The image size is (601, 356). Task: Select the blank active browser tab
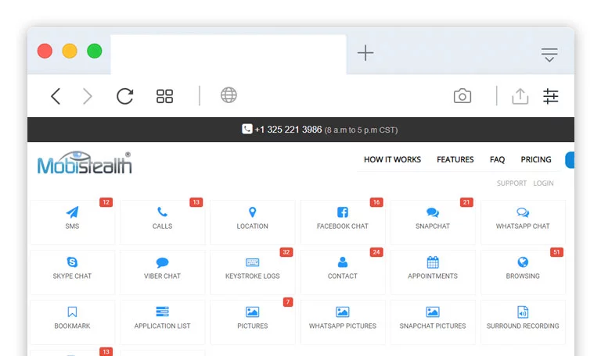[229, 55]
